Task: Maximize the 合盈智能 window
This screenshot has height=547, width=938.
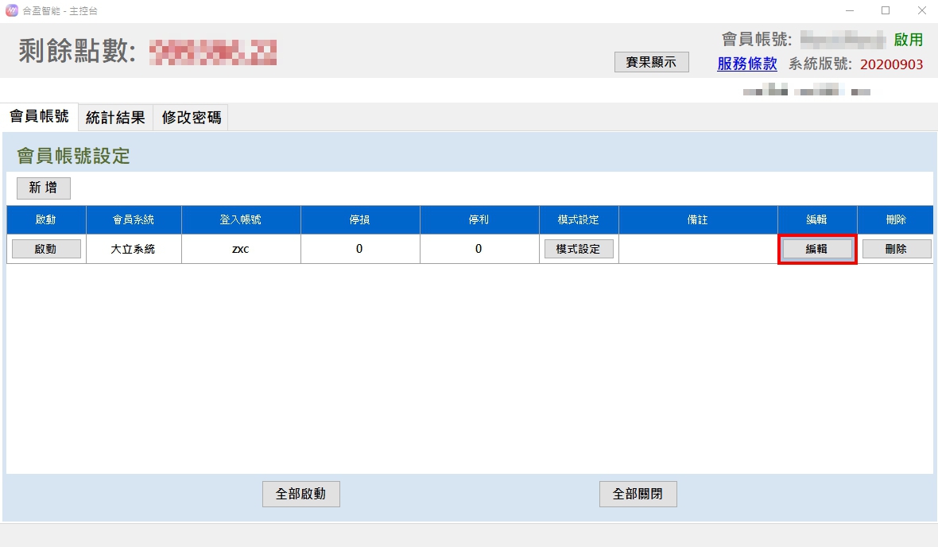Action: tap(886, 11)
